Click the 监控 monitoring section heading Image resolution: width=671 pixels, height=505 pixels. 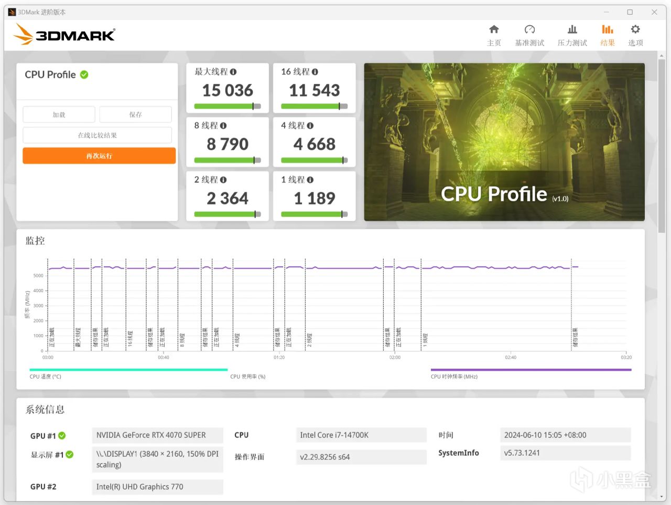pos(35,241)
